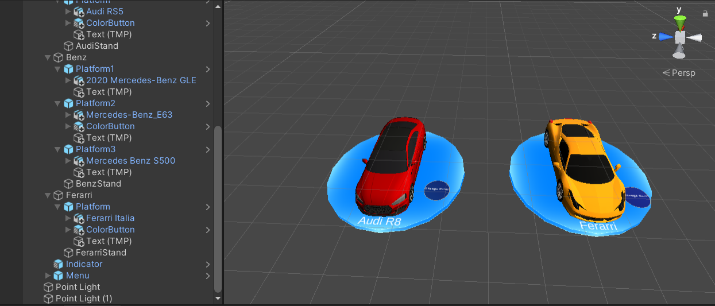715x306 pixels.
Task: Select Platform under Ferarri
Action: (93, 207)
